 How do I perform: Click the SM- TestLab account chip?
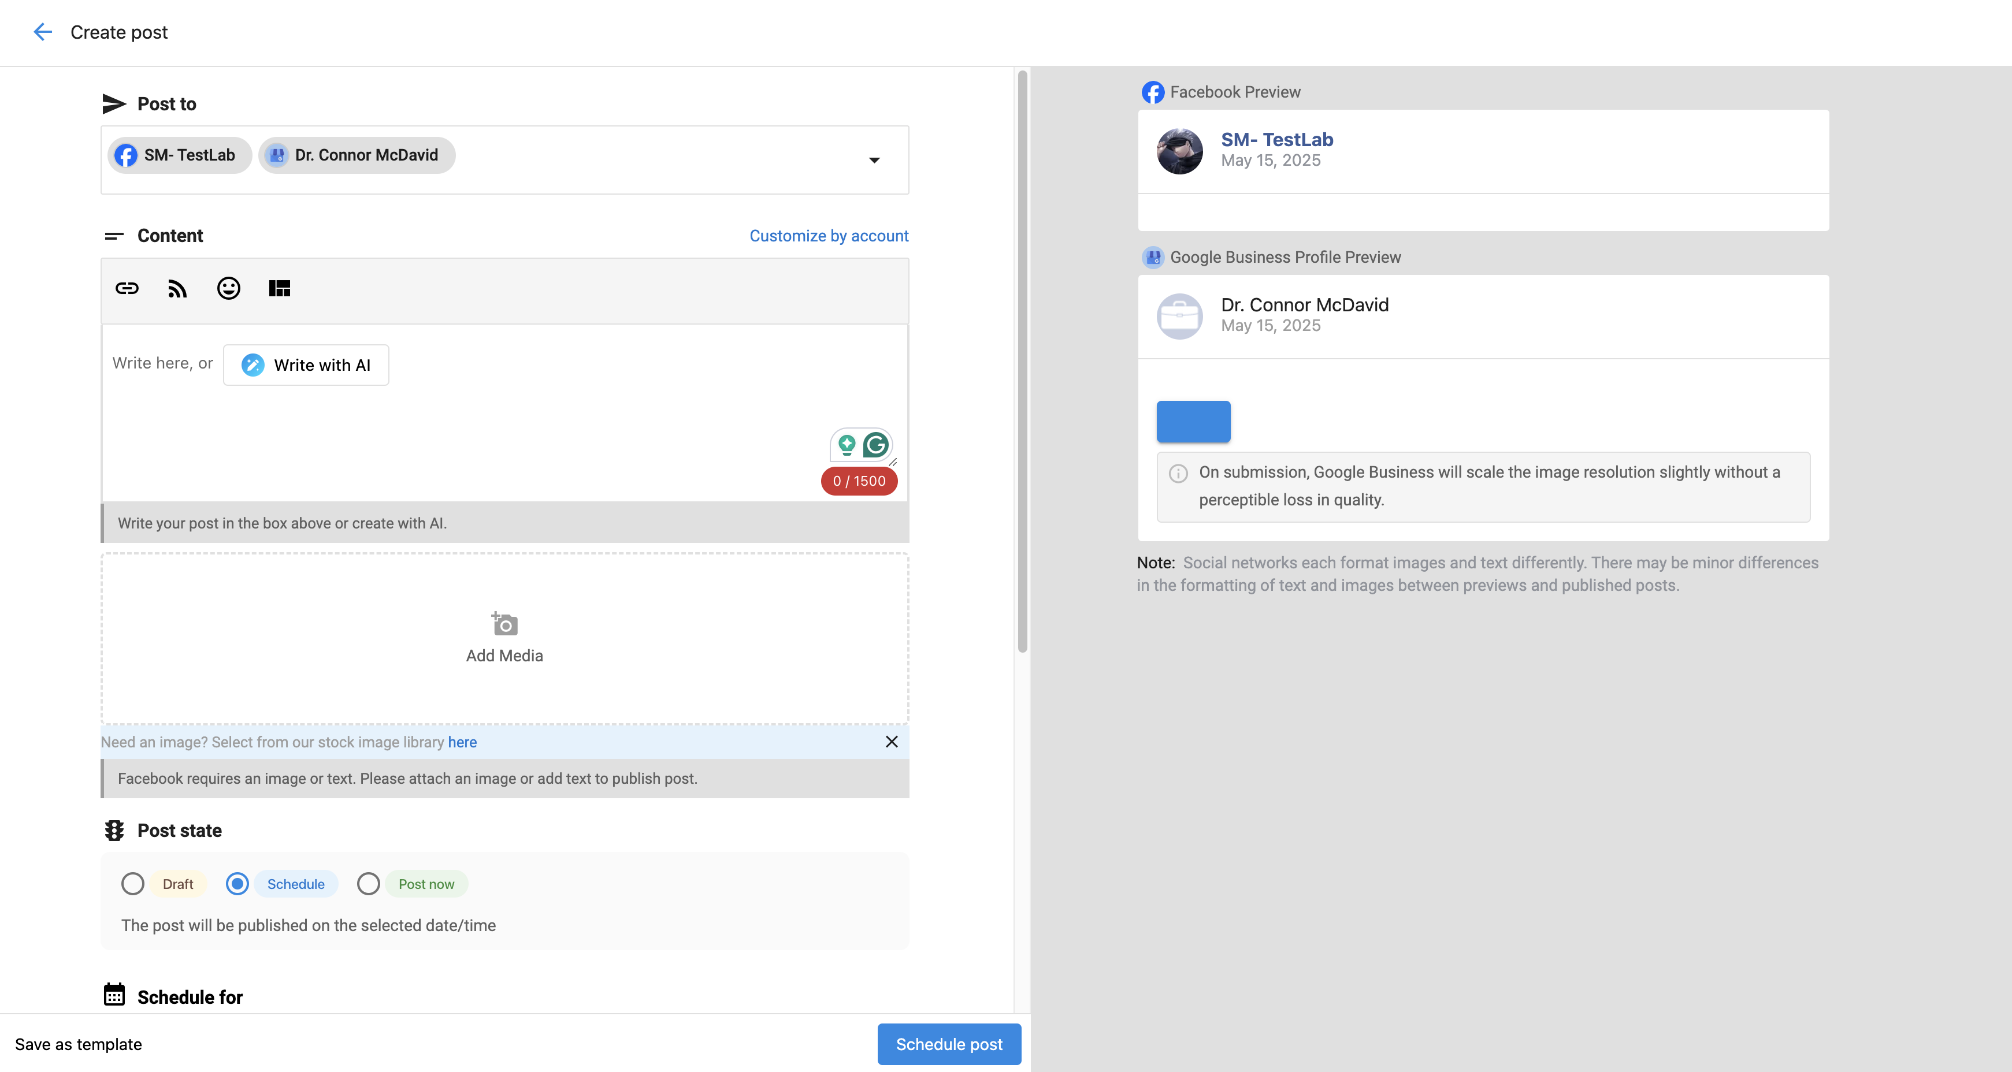[179, 155]
